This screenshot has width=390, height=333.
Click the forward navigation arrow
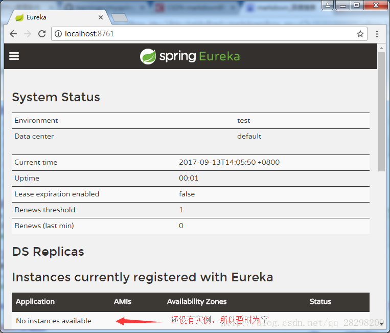point(28,34)
